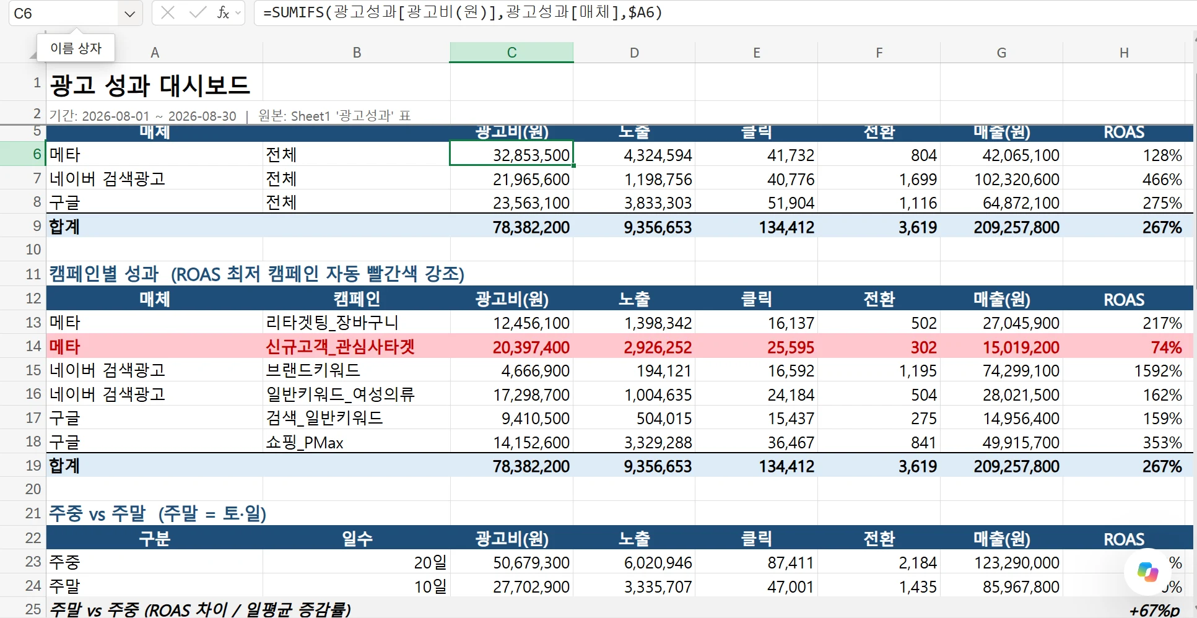
Task: Click highlighted campaign 신규고객_관심사타겟
Action: point(357,346)
